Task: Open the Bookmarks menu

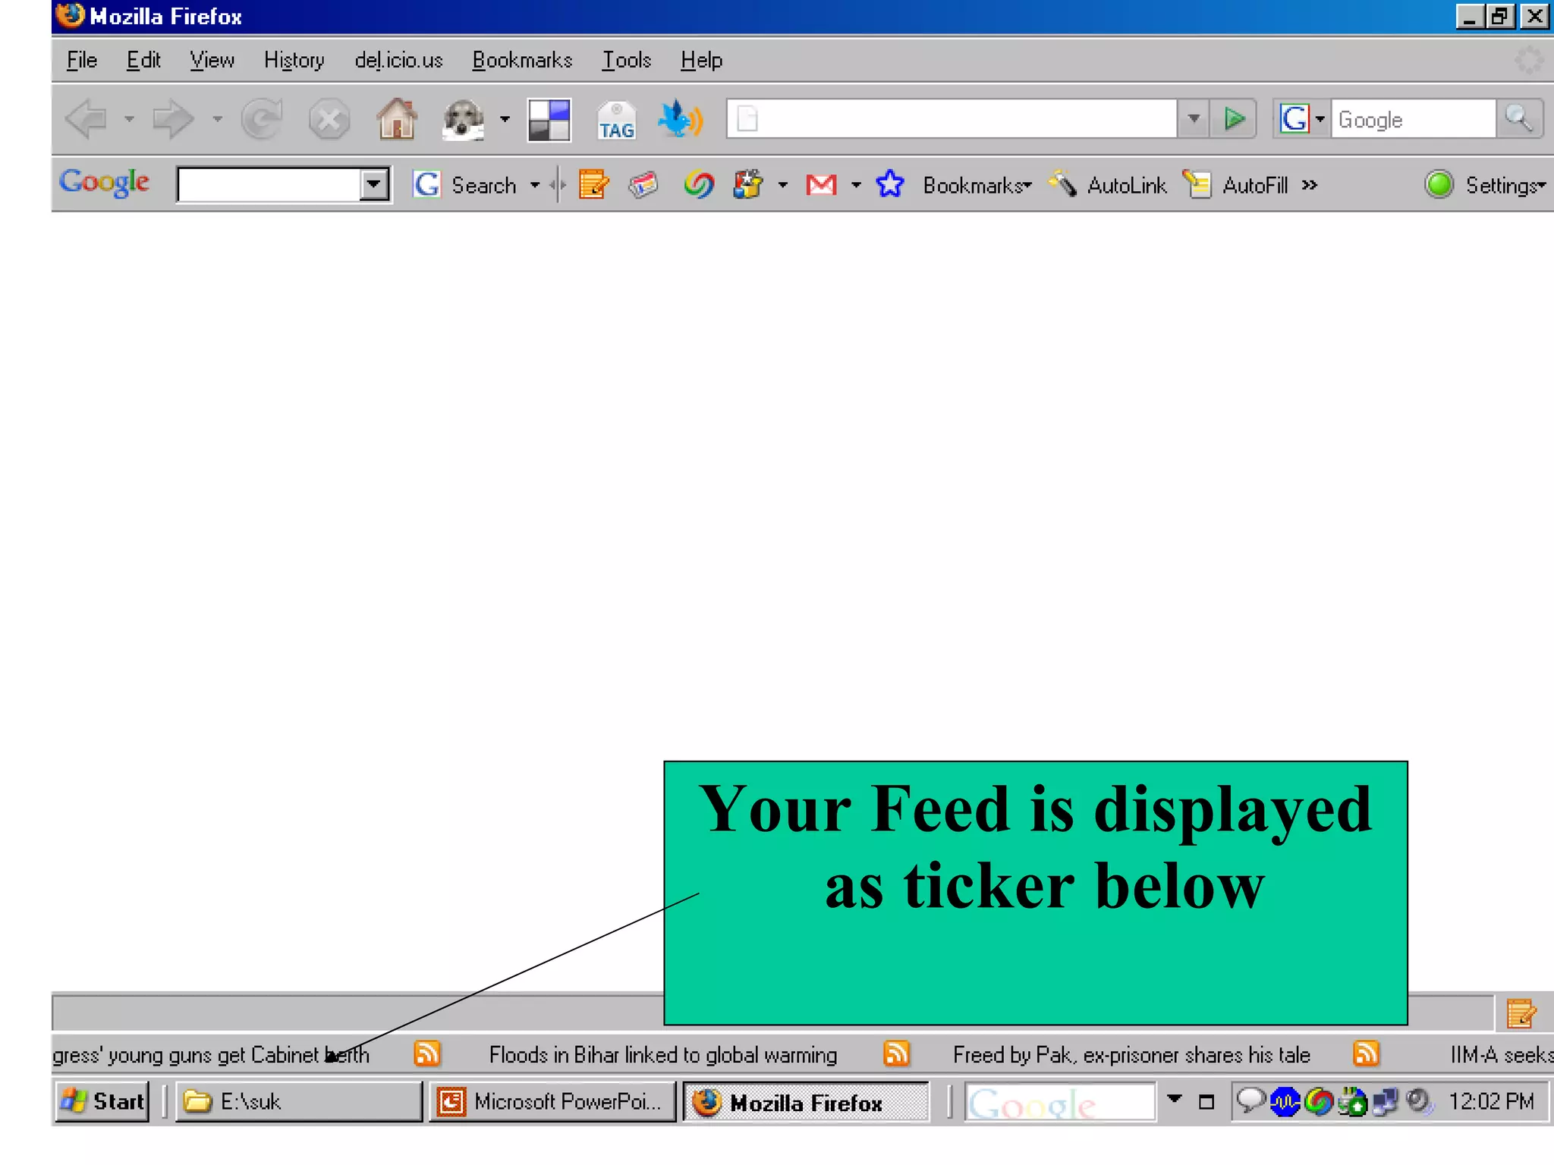Action: [x=522, y=60]
